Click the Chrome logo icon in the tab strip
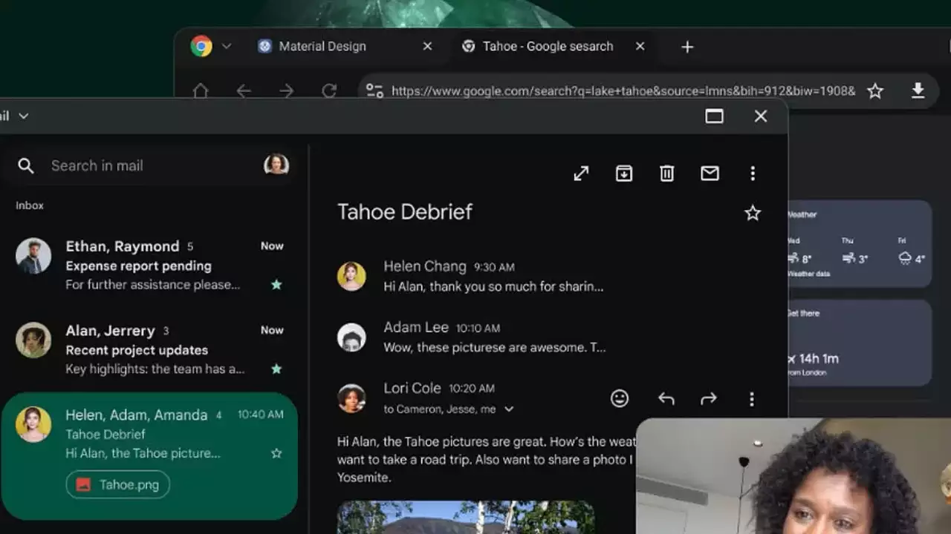The image size is (951, 534). 201,46
